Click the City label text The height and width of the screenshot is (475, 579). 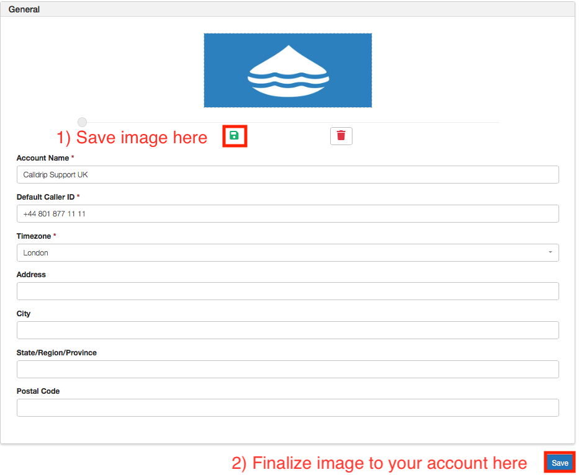[x=23, y=314]
